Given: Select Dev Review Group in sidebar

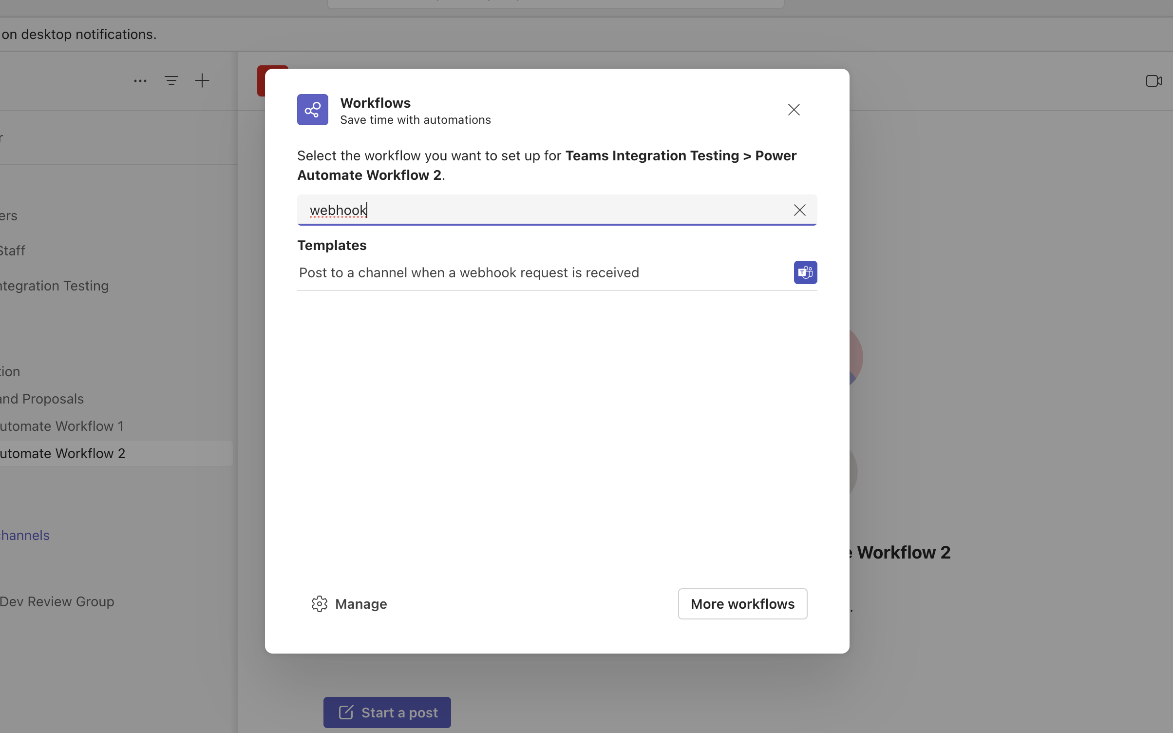Looking at the screenshot, I should [57, 601].
